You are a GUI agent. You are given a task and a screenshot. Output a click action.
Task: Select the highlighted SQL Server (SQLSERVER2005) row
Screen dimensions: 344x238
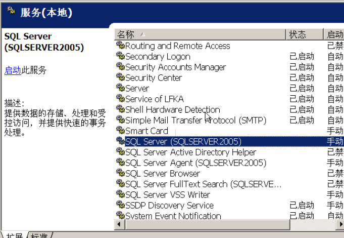[x=229, y=141]
